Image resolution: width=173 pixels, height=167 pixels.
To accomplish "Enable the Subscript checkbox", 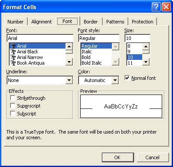I will 13,113.
